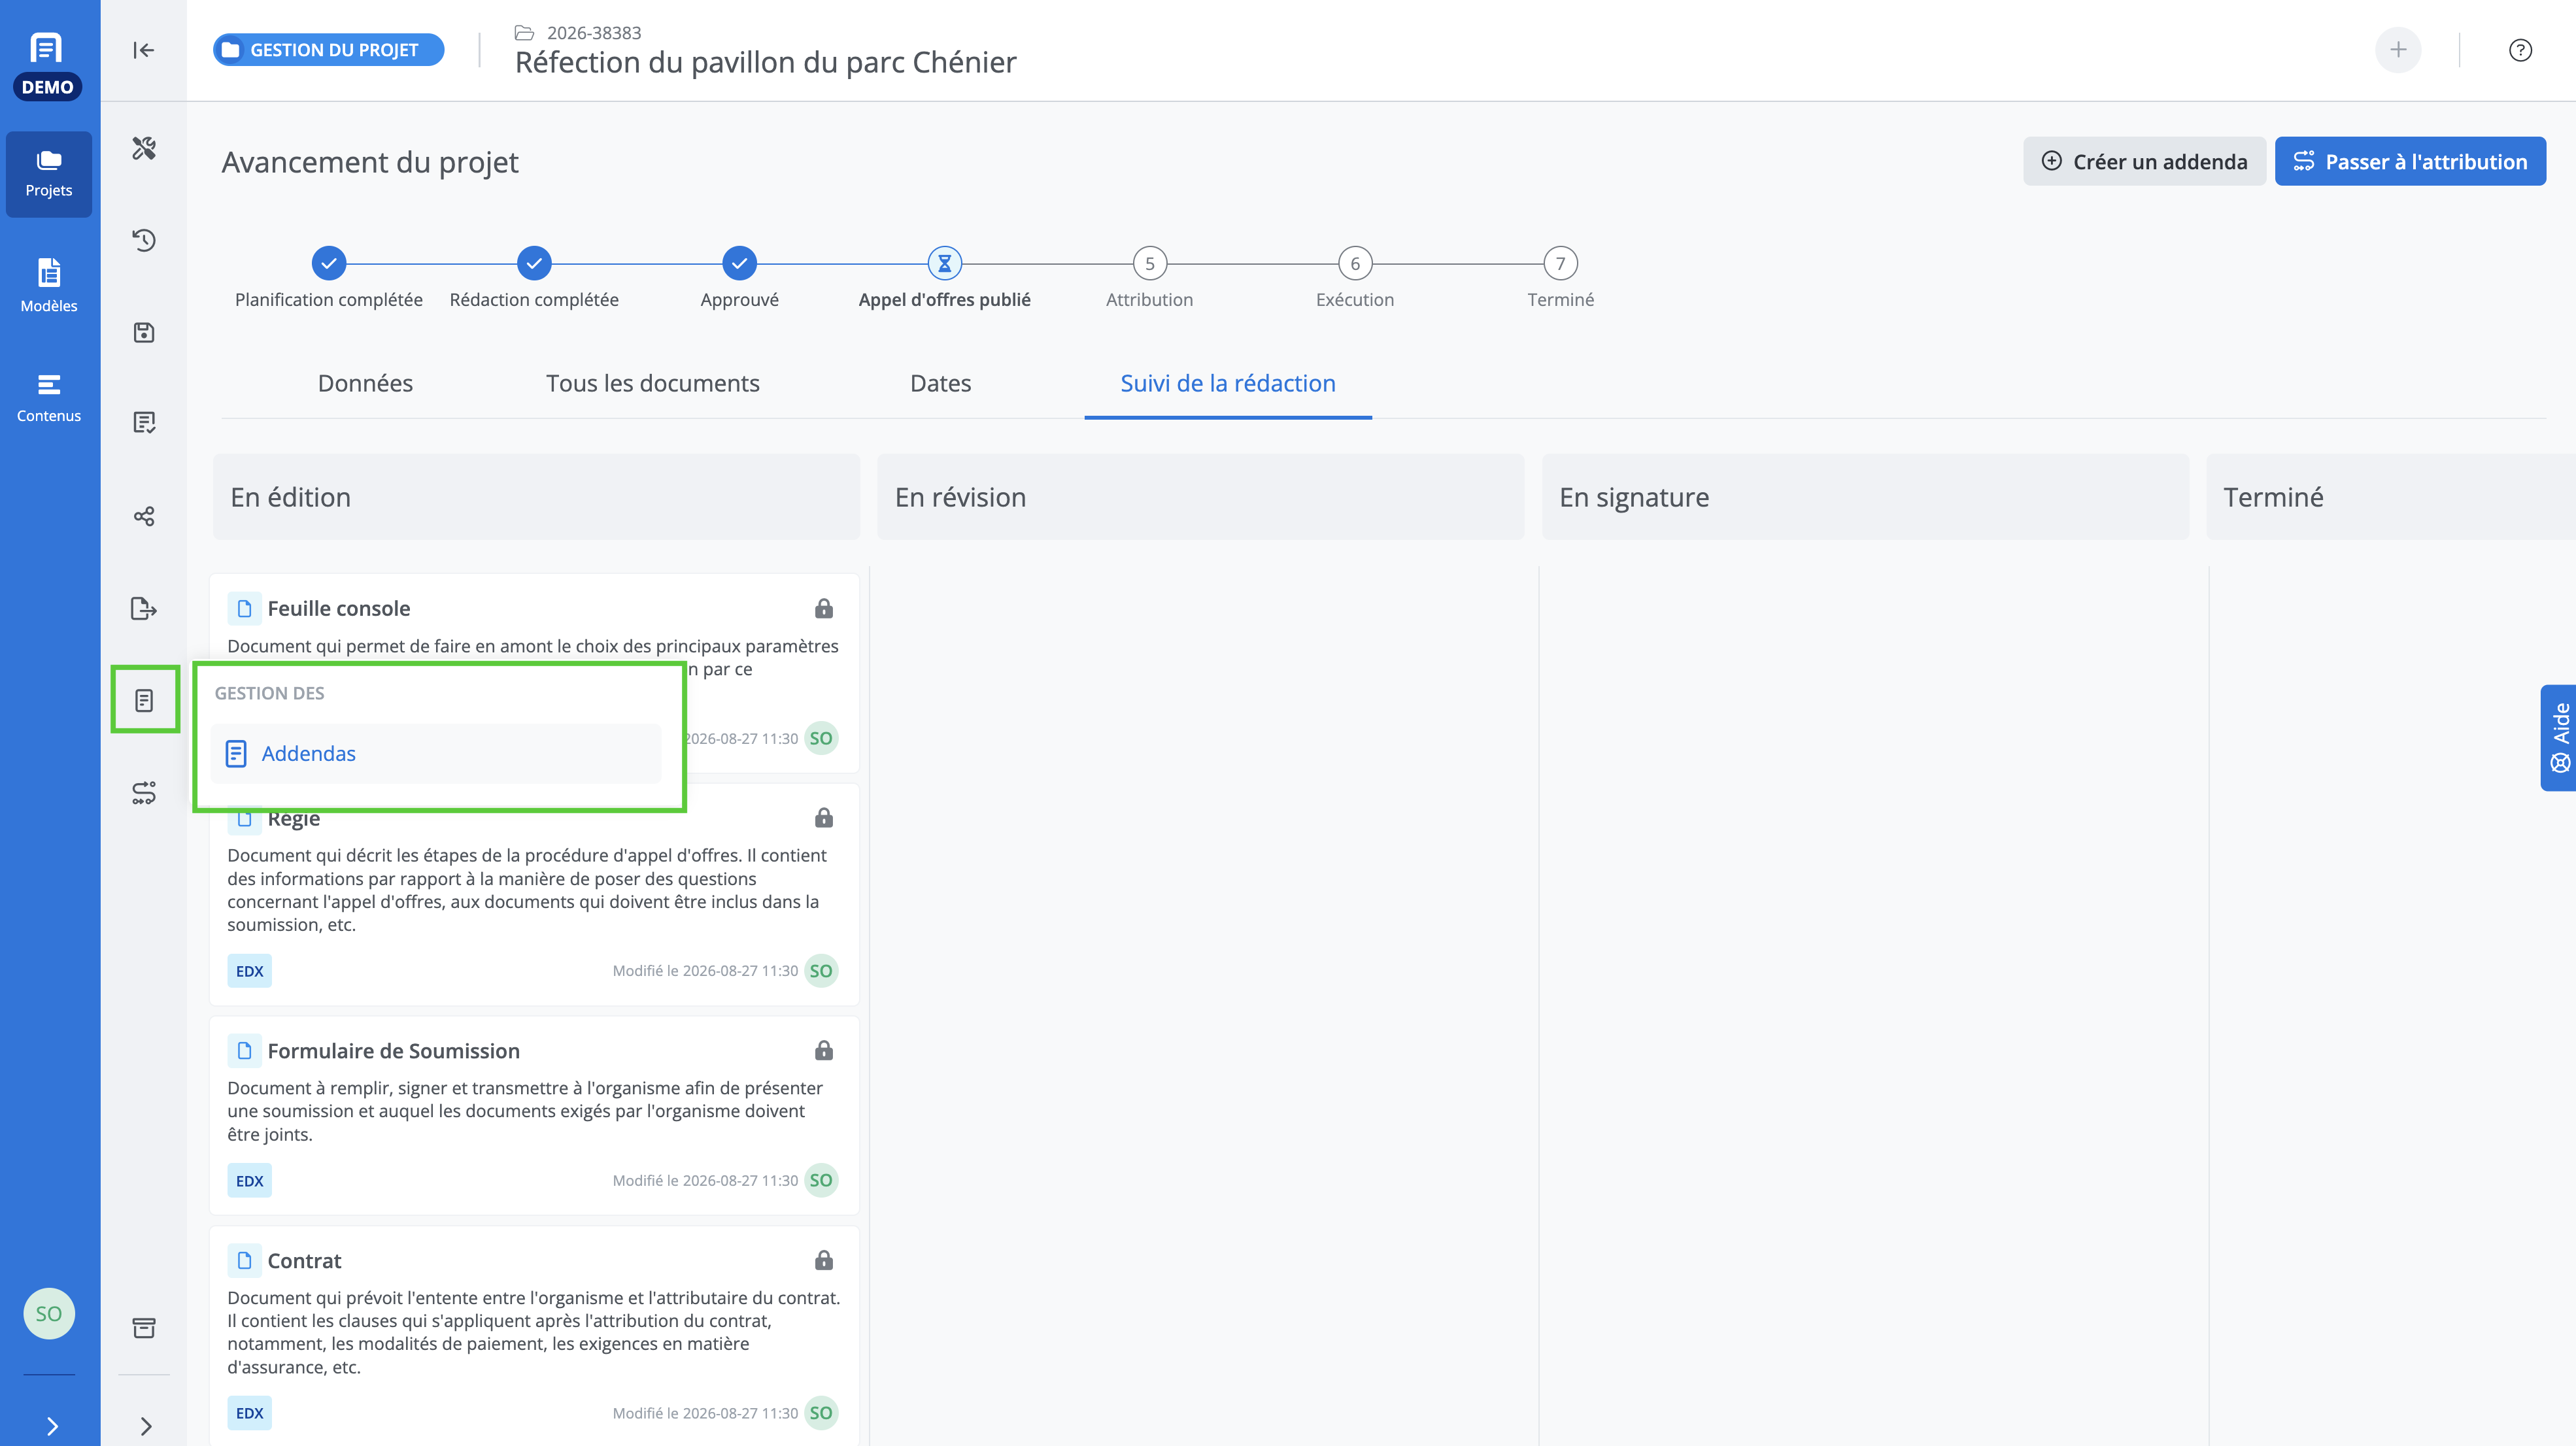Click the plus add icon top right

coord(2398,50)
